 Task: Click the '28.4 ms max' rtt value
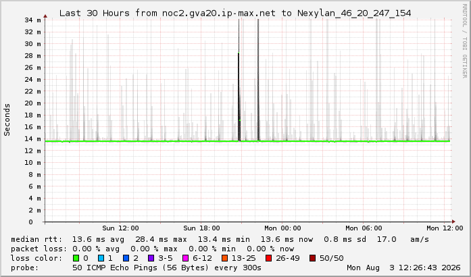click(x=161, y=239)
